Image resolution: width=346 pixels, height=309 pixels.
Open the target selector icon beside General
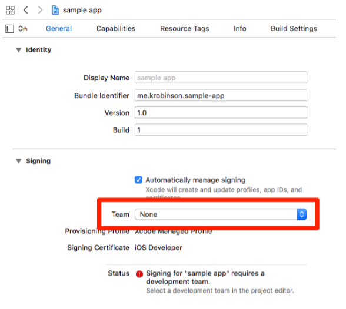click(23, 28)
